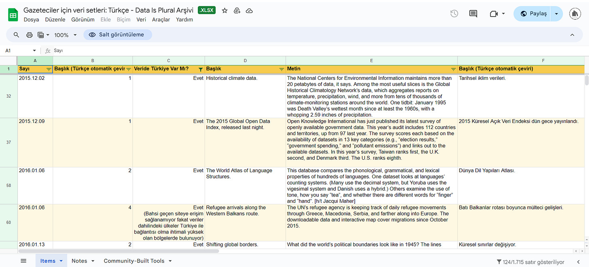Open the side panel arrow at bottom right
589x267 pixels.
[578, 262]
